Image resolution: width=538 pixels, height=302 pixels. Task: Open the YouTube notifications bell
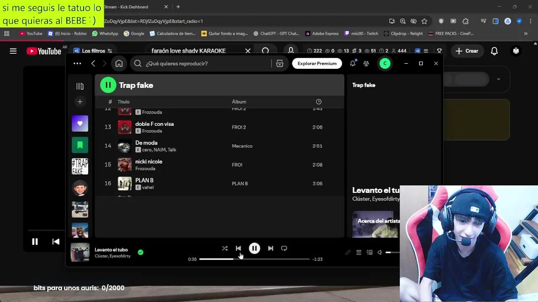point(494,51)
